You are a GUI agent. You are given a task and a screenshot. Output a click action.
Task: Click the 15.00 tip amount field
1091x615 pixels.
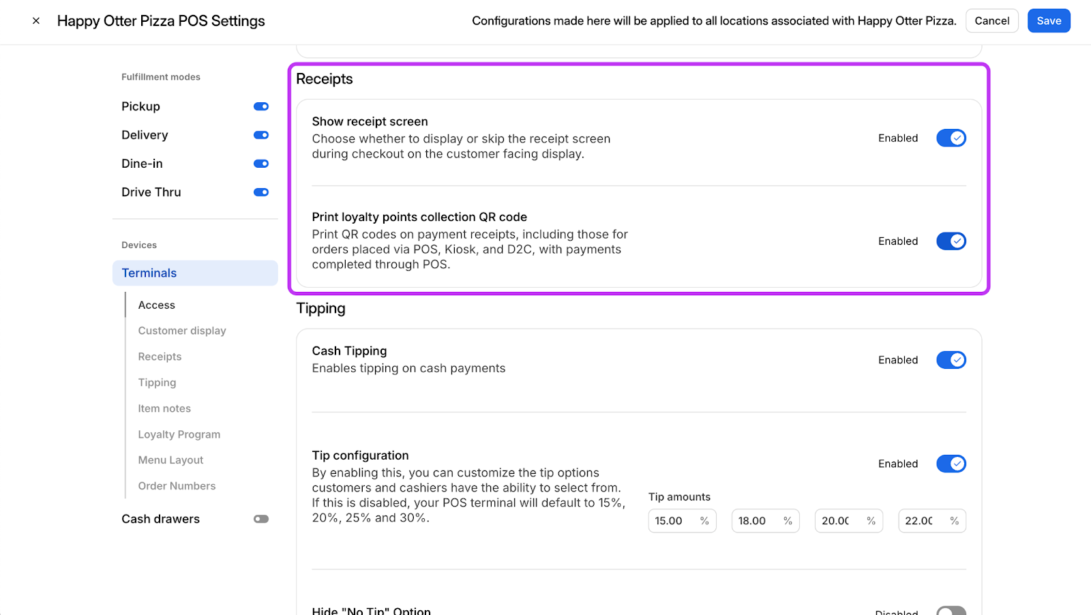tap(682, 521)
